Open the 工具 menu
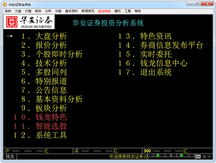 point(128,11)
